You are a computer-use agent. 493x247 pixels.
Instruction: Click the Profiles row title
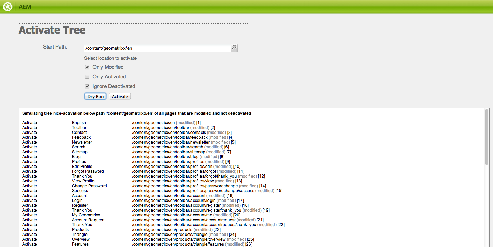click(79, 162)
